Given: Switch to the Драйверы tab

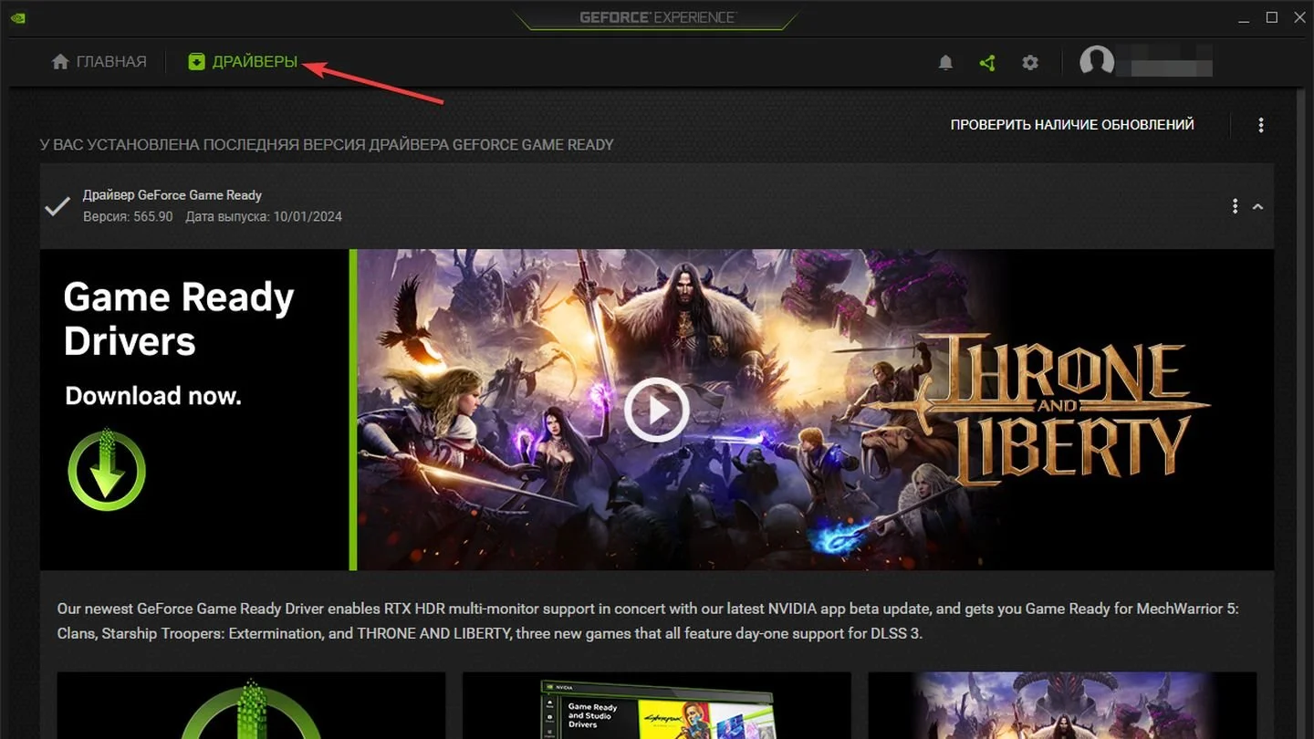Looking at the screenshot, I should coord(243,62).
